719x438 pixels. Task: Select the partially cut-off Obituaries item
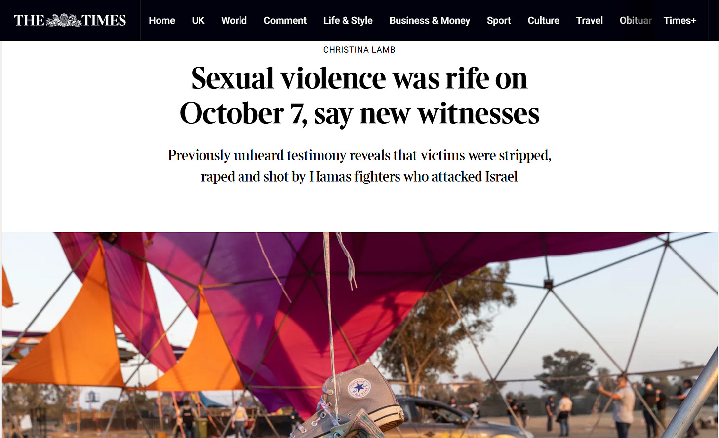tap(636, 20)
